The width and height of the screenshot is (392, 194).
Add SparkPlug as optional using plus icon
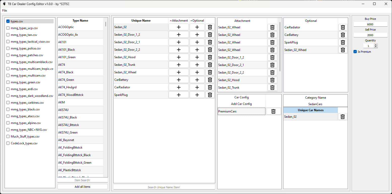click(197, 95)
